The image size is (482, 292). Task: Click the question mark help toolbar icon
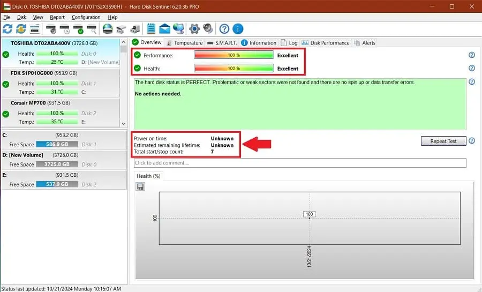[224, 29]
